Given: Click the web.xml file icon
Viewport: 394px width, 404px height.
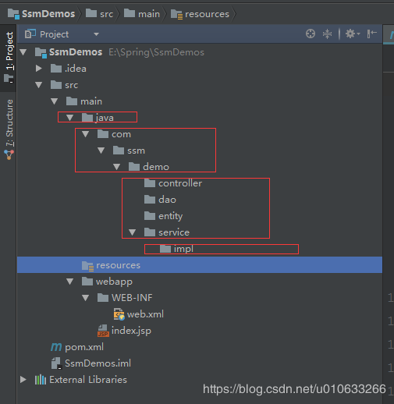Looking at the screenshot, I should click(119, 314).
